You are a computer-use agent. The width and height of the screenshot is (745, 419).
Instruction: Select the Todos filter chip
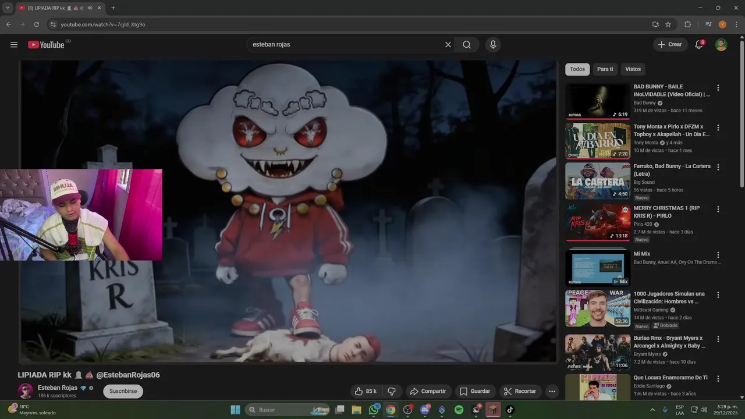577,69
